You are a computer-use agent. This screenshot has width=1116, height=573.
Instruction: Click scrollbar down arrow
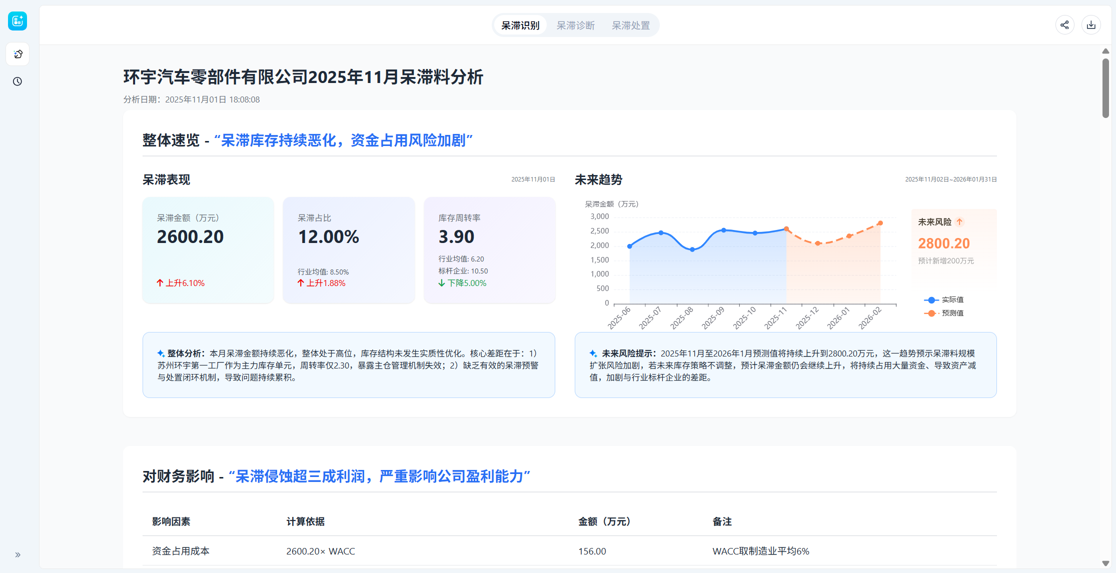coord(1105,563)
